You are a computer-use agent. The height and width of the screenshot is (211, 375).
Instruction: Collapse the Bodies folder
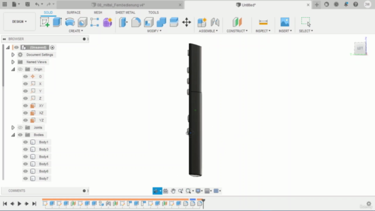pos(13,135)
